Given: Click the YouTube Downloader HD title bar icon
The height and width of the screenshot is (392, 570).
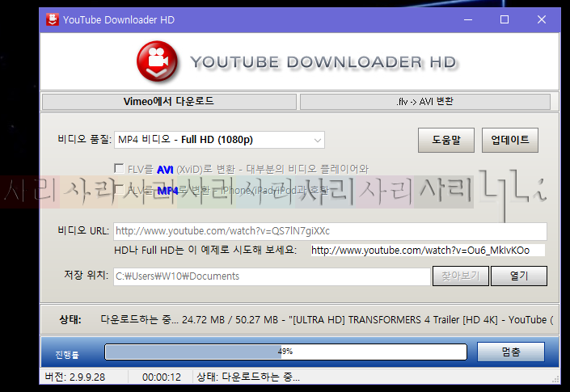Looking at the screenshot, I should tap(53, 19).
